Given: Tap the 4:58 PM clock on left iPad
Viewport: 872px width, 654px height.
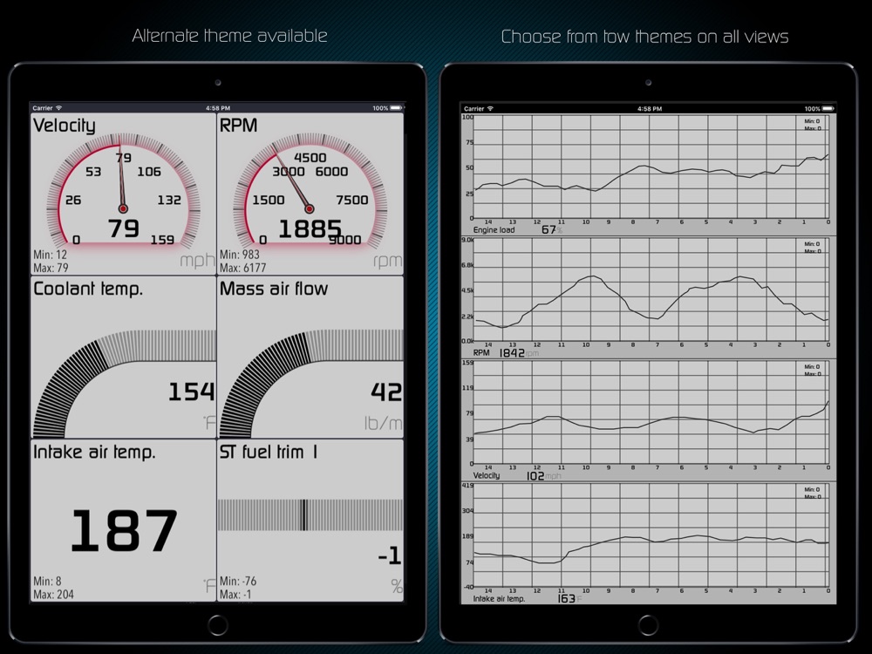Looking at the screenshot, I should (x=217, y=108).
